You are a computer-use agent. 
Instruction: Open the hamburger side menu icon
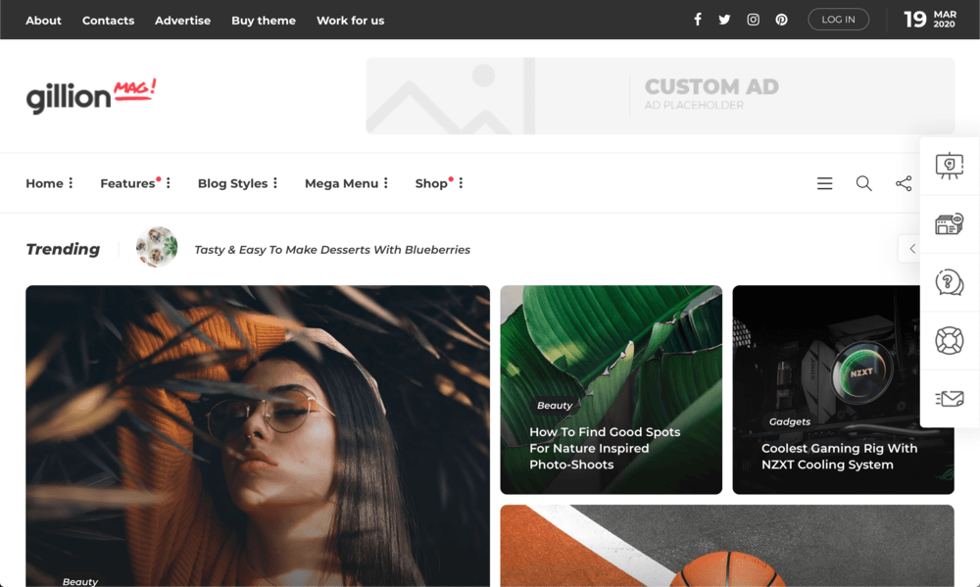coord(824,183)
